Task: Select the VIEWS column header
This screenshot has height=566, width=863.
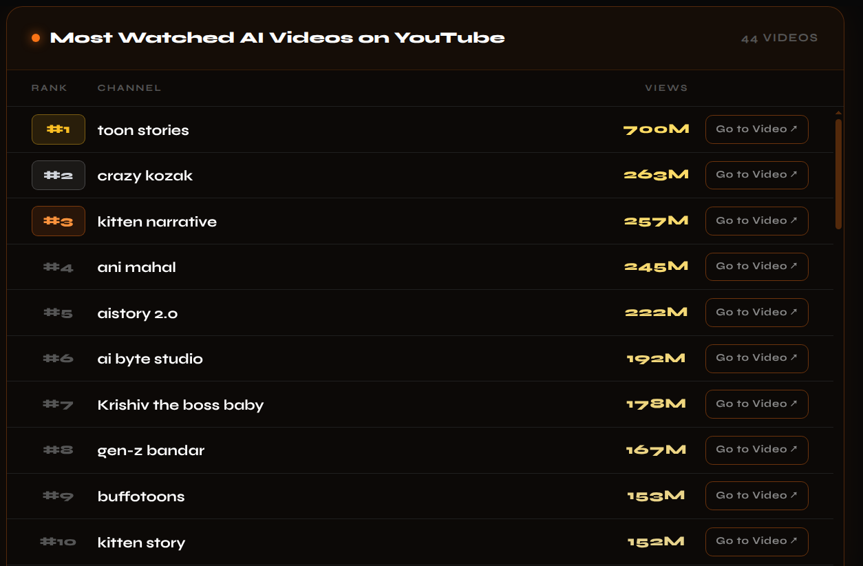Action: tap(666, 88)
